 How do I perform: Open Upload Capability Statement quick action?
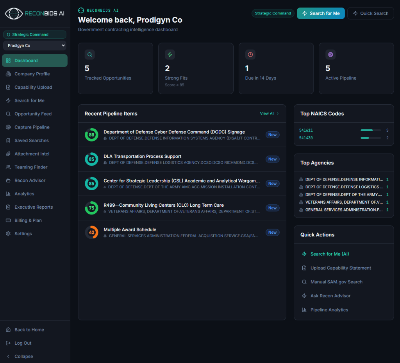click(x=344, y=268)
